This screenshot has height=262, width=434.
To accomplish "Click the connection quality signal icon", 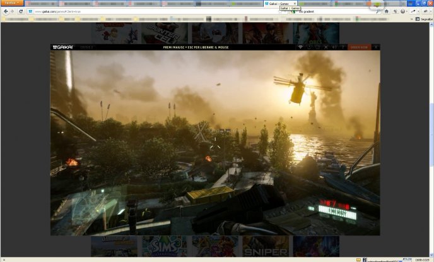I will pos(300,47).
